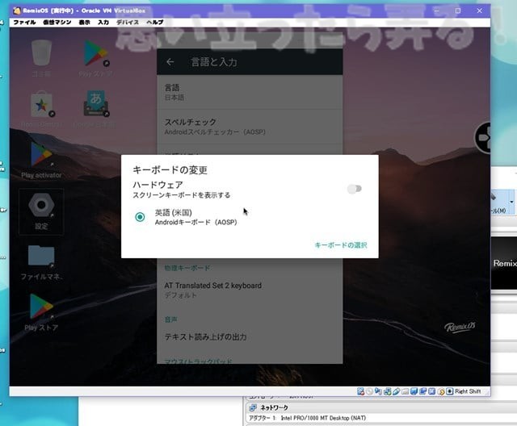This screenshot has height=426, width=517.
Task: Click the network status bar icon
Action: tap(388, 391)
